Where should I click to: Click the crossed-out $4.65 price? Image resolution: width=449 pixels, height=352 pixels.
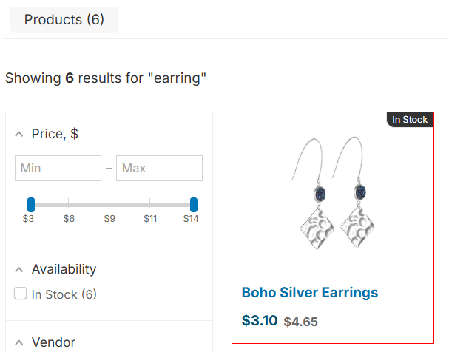tap(301, 322)
